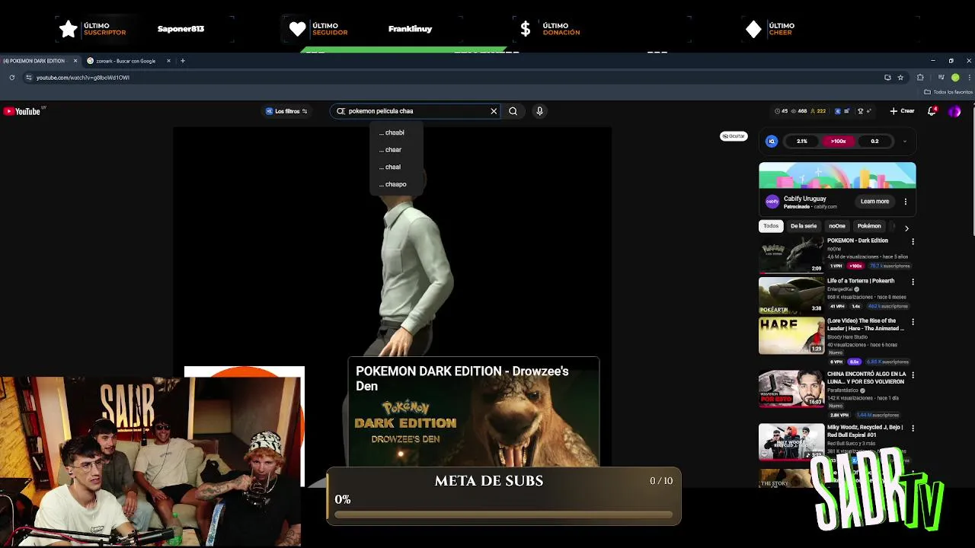Click the screen-cast icon in the address bar
Screen dimensions: 975x548
(887, 78)
